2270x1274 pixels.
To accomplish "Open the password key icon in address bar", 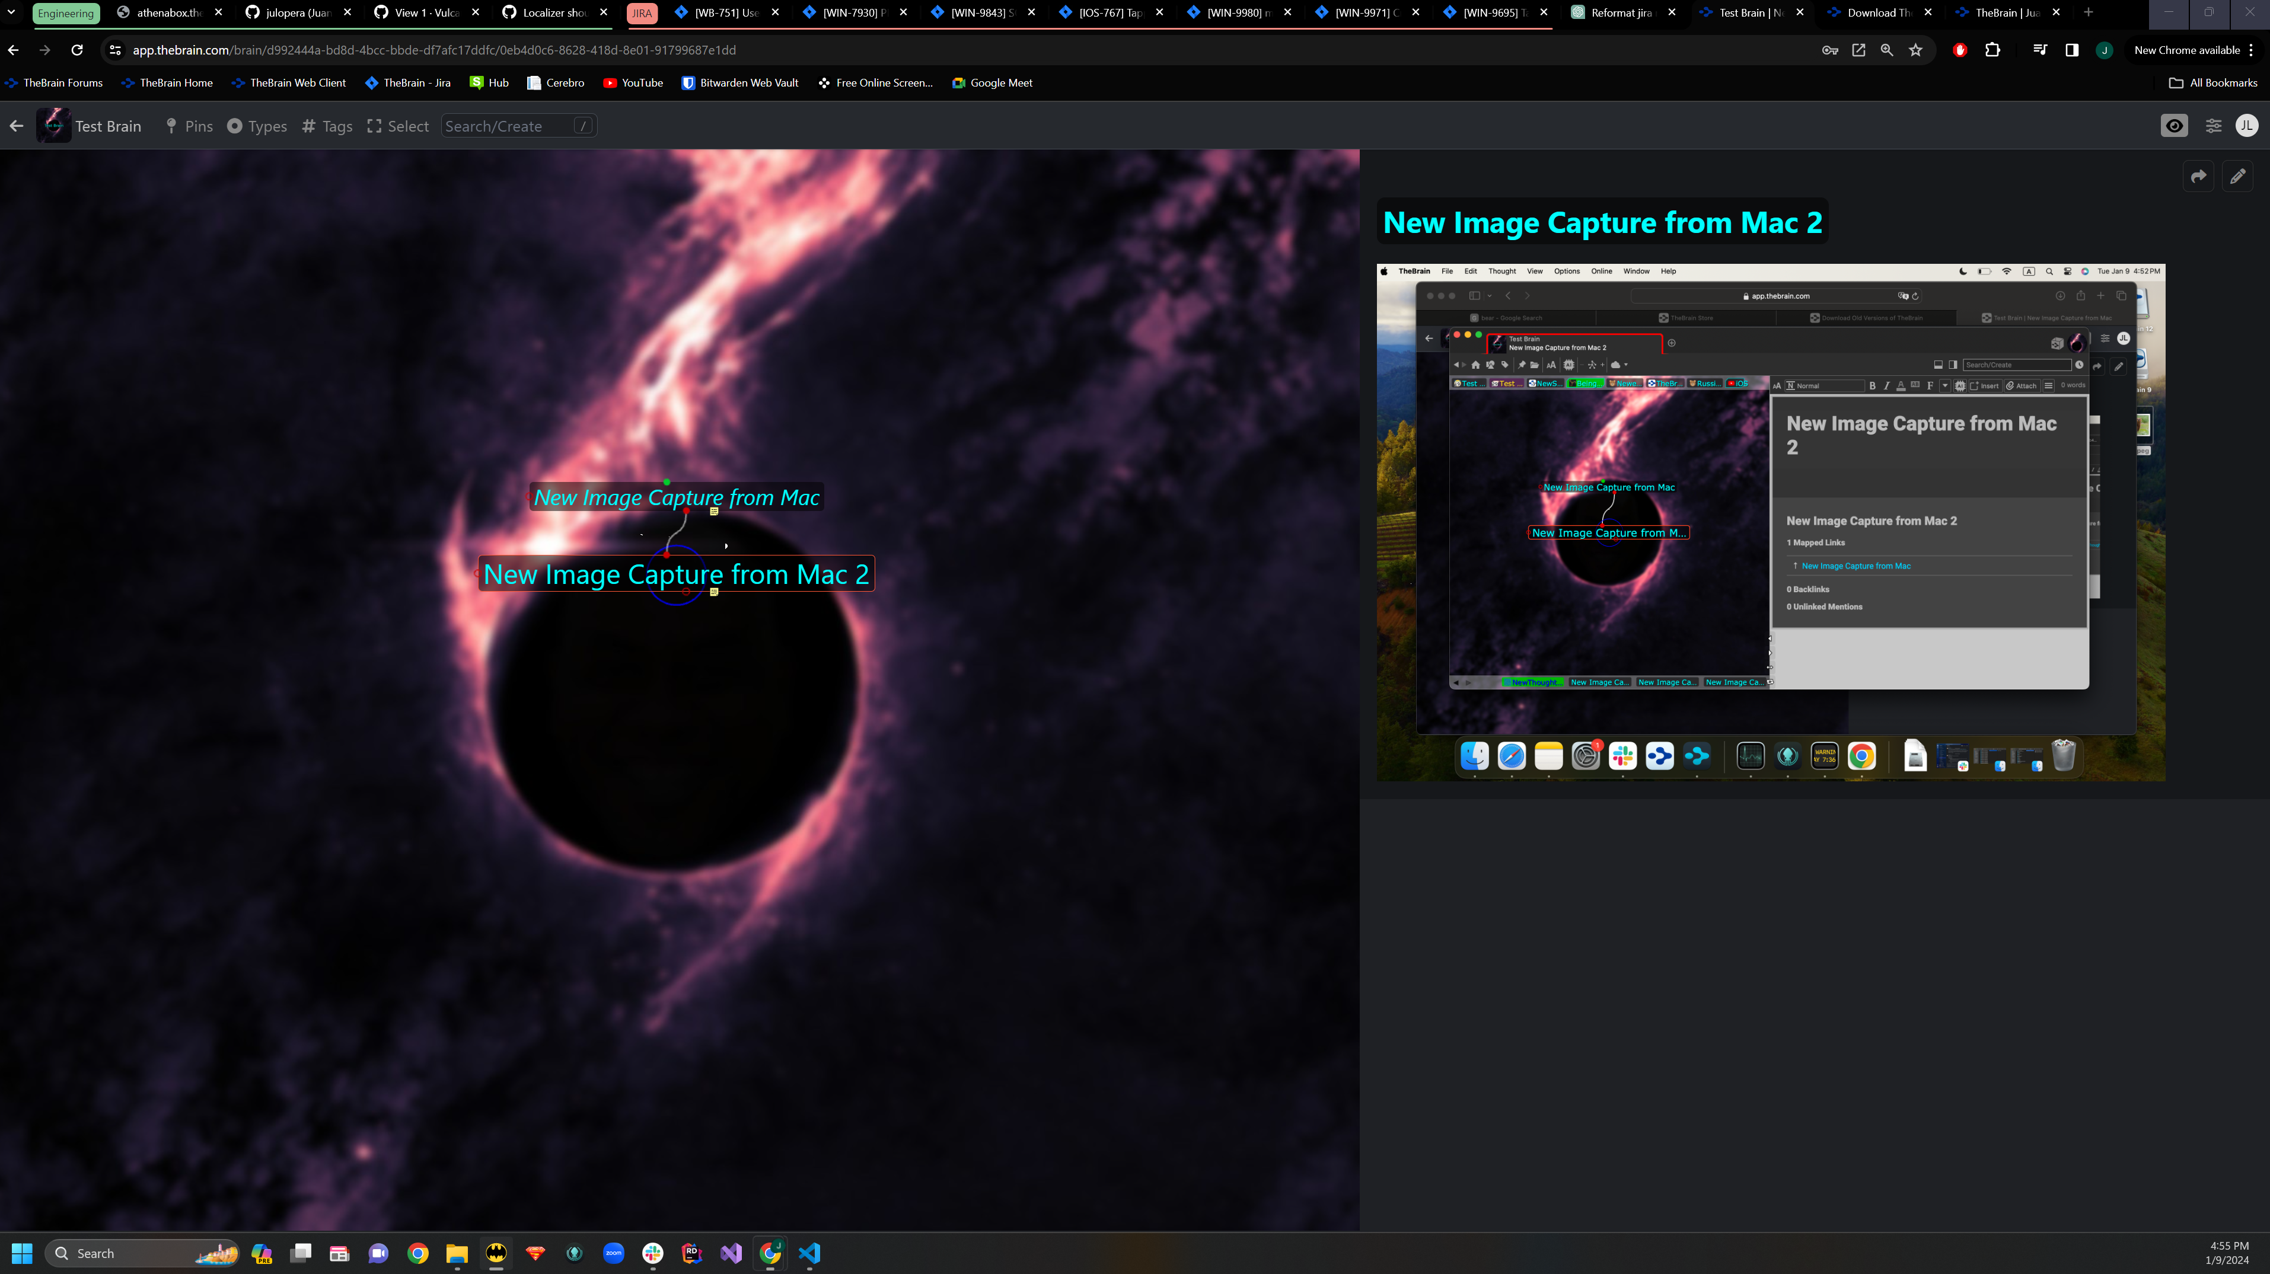I will coord(1829,50).
